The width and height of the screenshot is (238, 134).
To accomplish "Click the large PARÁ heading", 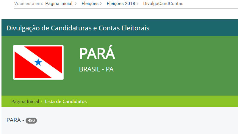I will pos(97,54).
